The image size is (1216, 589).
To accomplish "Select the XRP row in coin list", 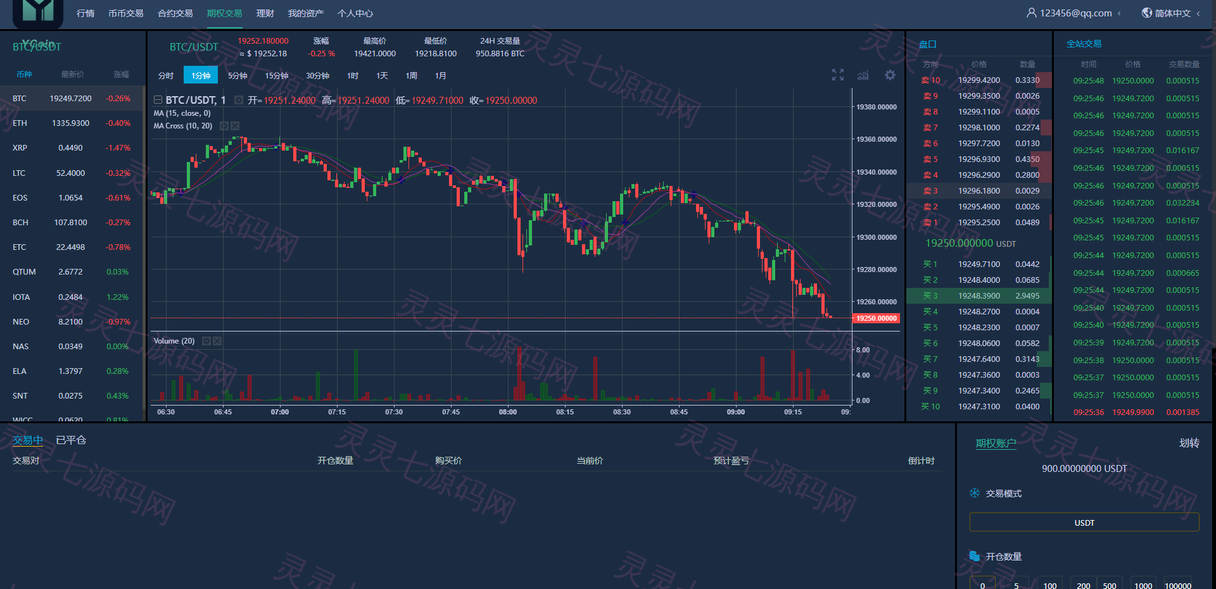I will coord(73,147).
